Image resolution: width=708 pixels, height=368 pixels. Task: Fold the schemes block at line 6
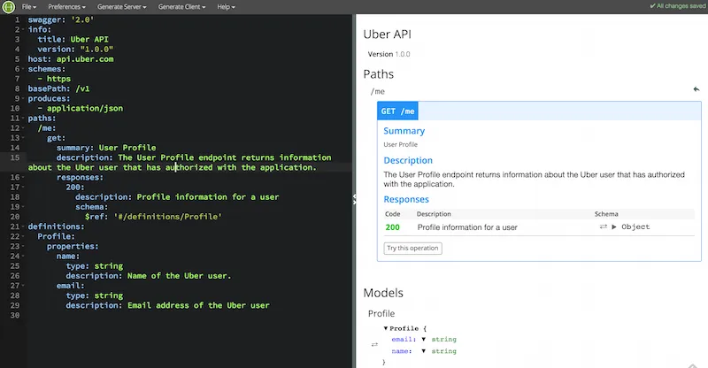(x=23, y=69)
